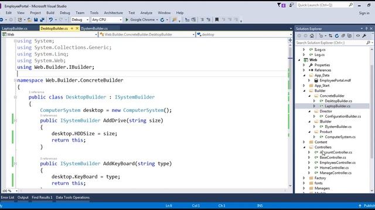Open Find Results 1 tab
The width and height of the screenshot is (375, 210).
(x=42, y=197)
